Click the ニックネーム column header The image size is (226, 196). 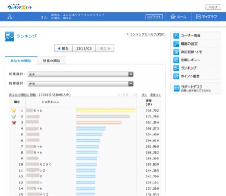(50, 102)
